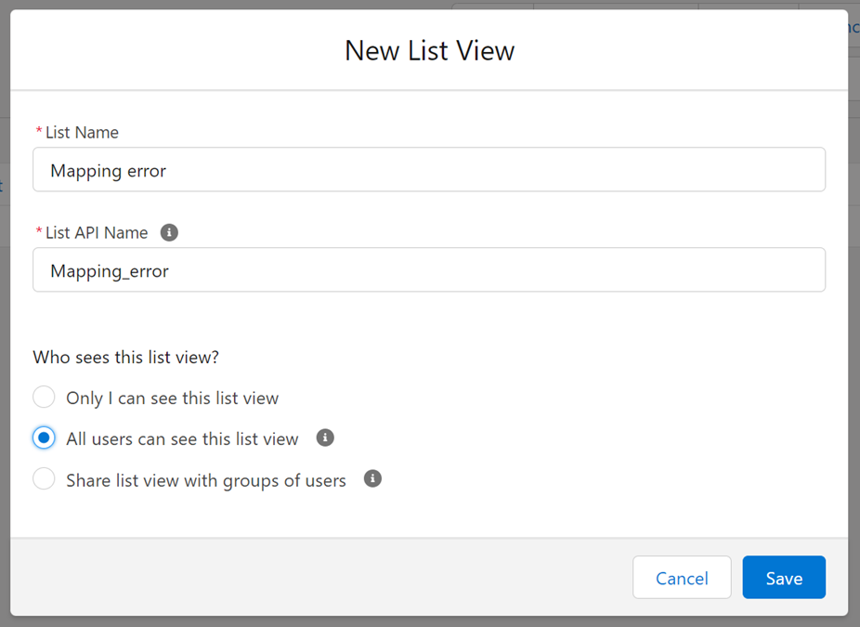Screen dimensions: 860x627
Task: Click info icon beside Share list view option
Action: (372, 479)
